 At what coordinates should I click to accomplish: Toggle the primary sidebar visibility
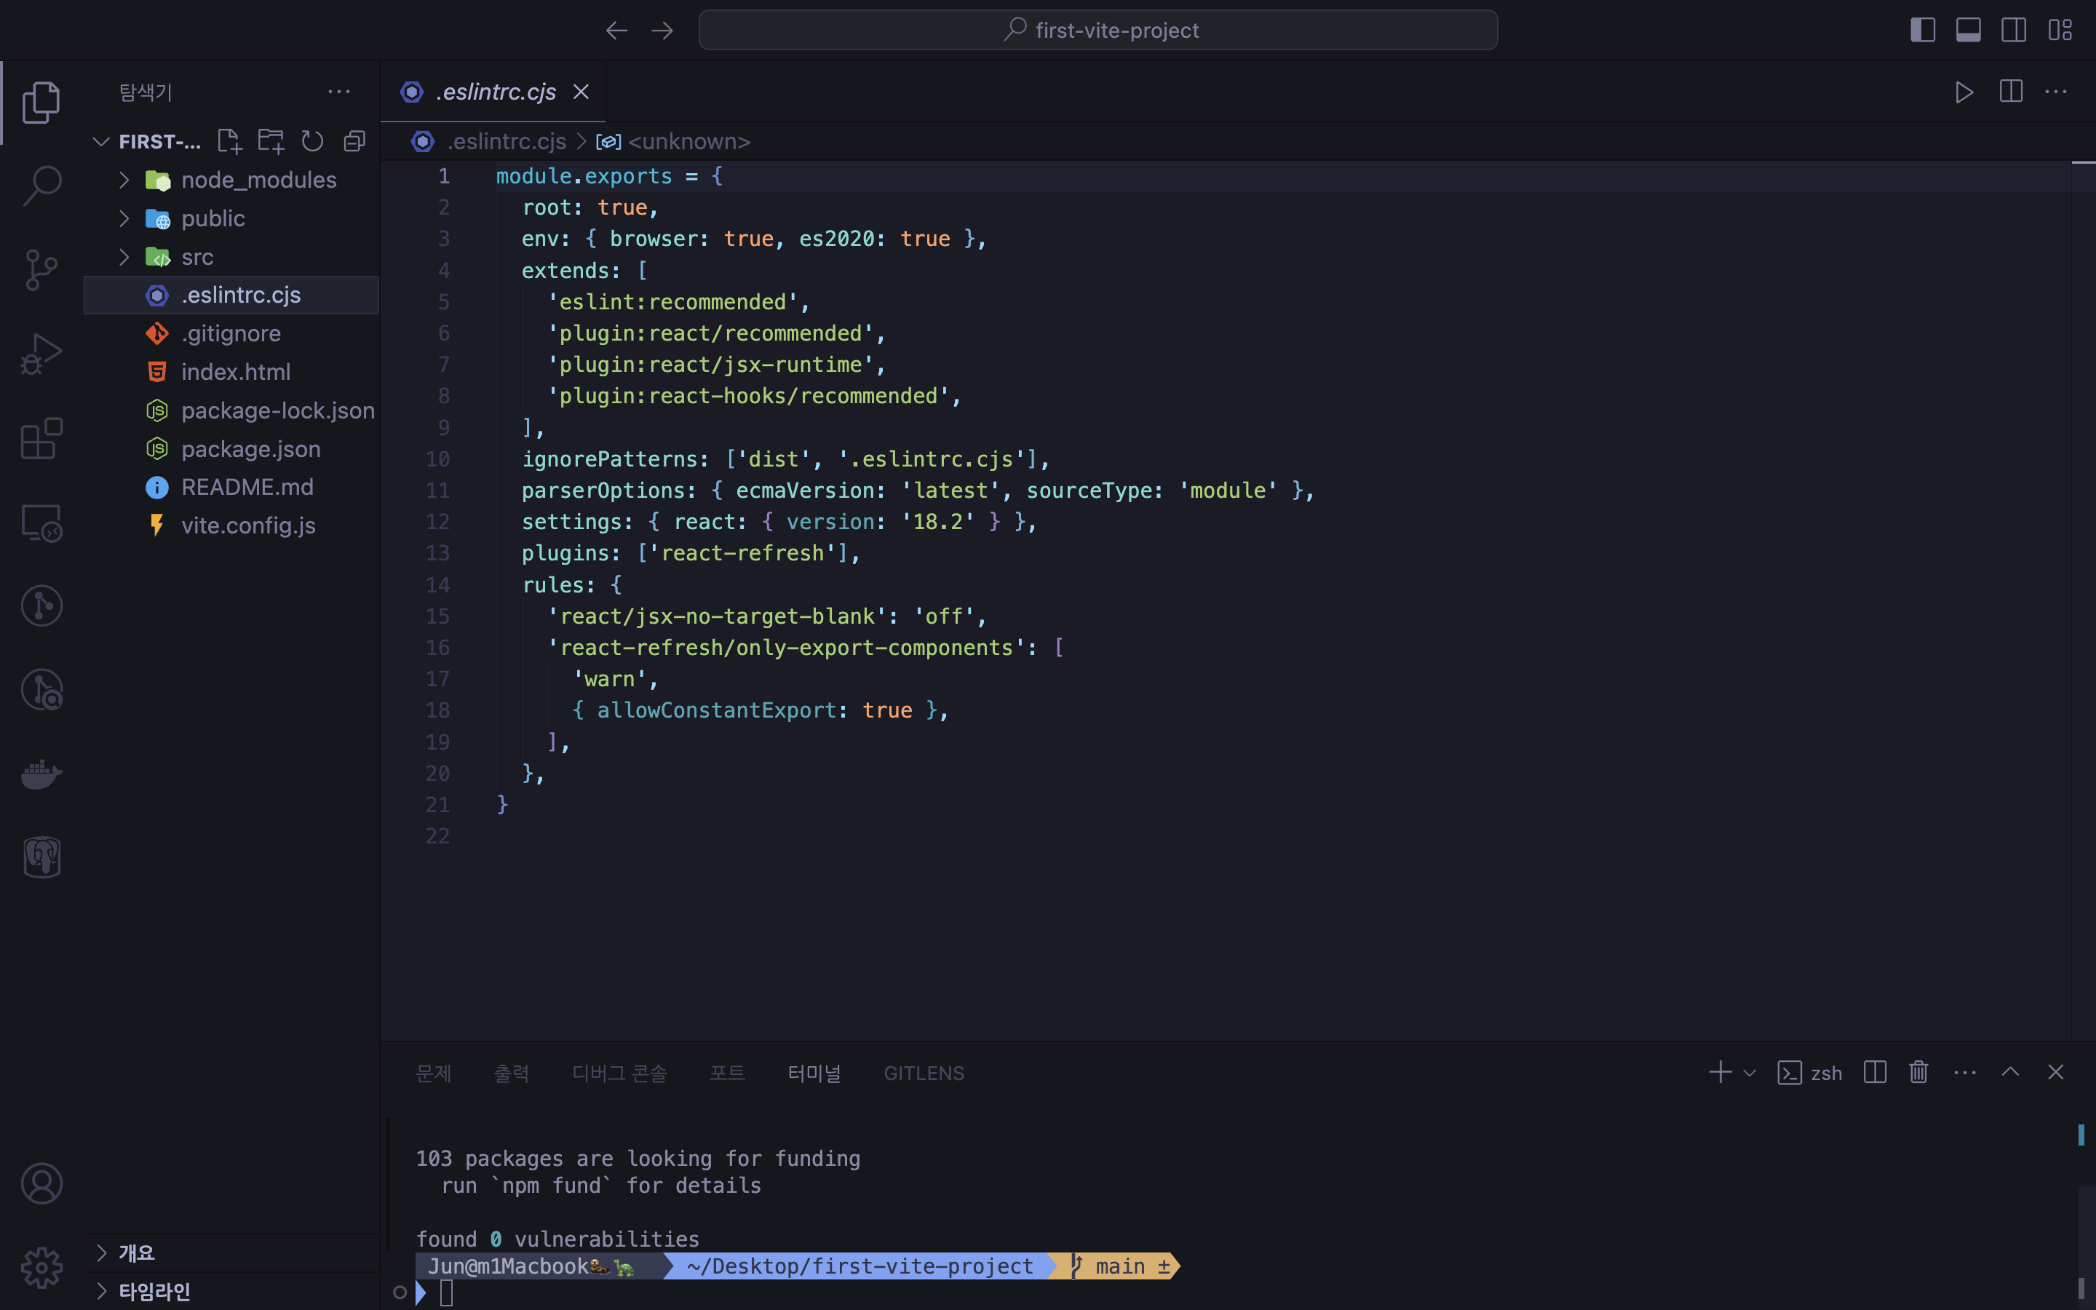(x=1923, y=31)
